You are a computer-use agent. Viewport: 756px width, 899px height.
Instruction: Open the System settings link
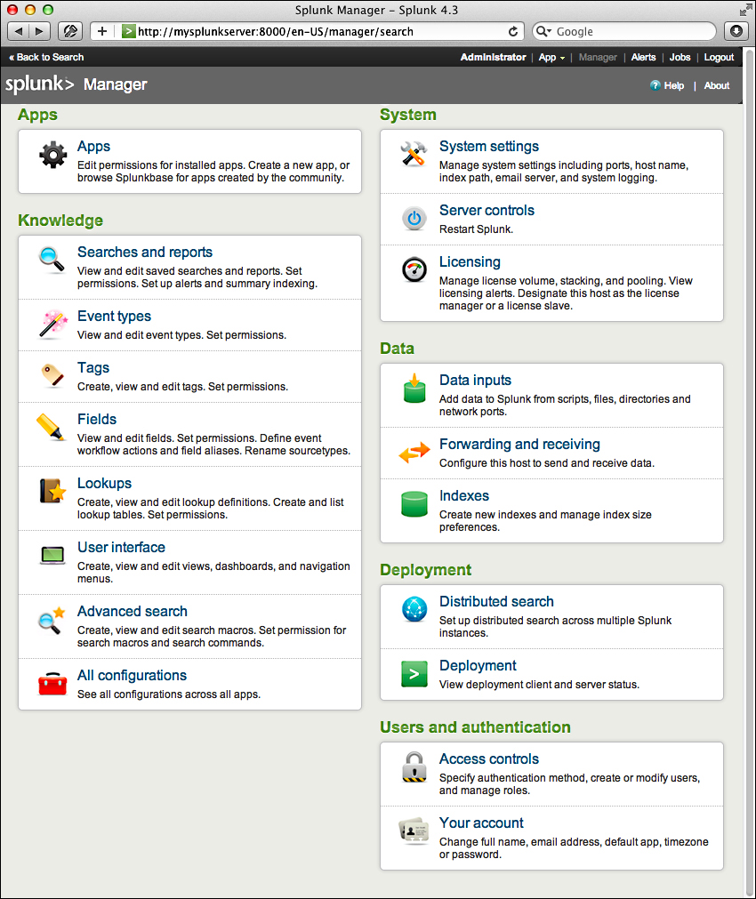pyautogui.click(x=488, y=146)
